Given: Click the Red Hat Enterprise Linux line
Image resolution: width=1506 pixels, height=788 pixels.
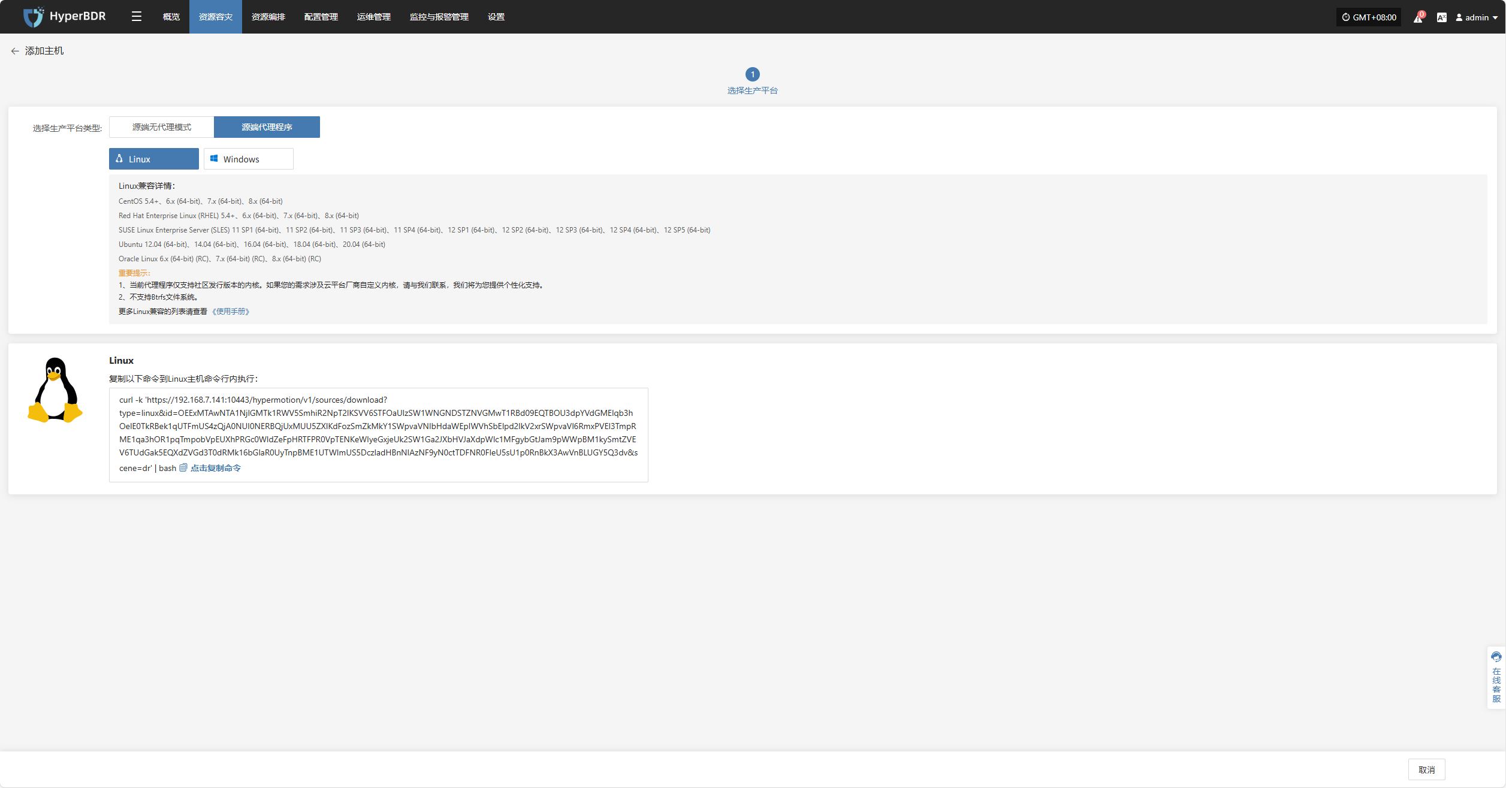Looking at the screenshot, I should click(x=239, y=216).
